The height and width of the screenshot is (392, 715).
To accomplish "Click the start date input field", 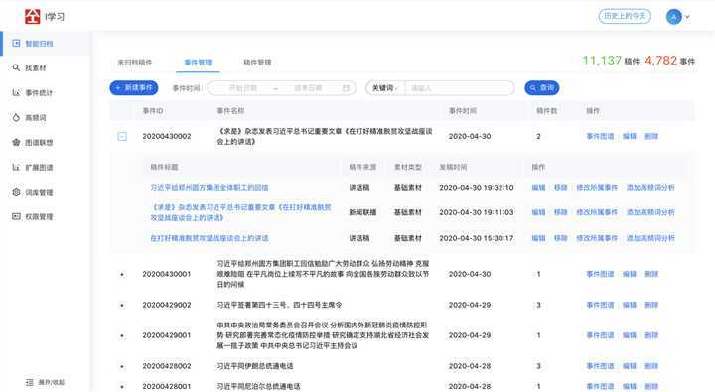I will point(243,88).
